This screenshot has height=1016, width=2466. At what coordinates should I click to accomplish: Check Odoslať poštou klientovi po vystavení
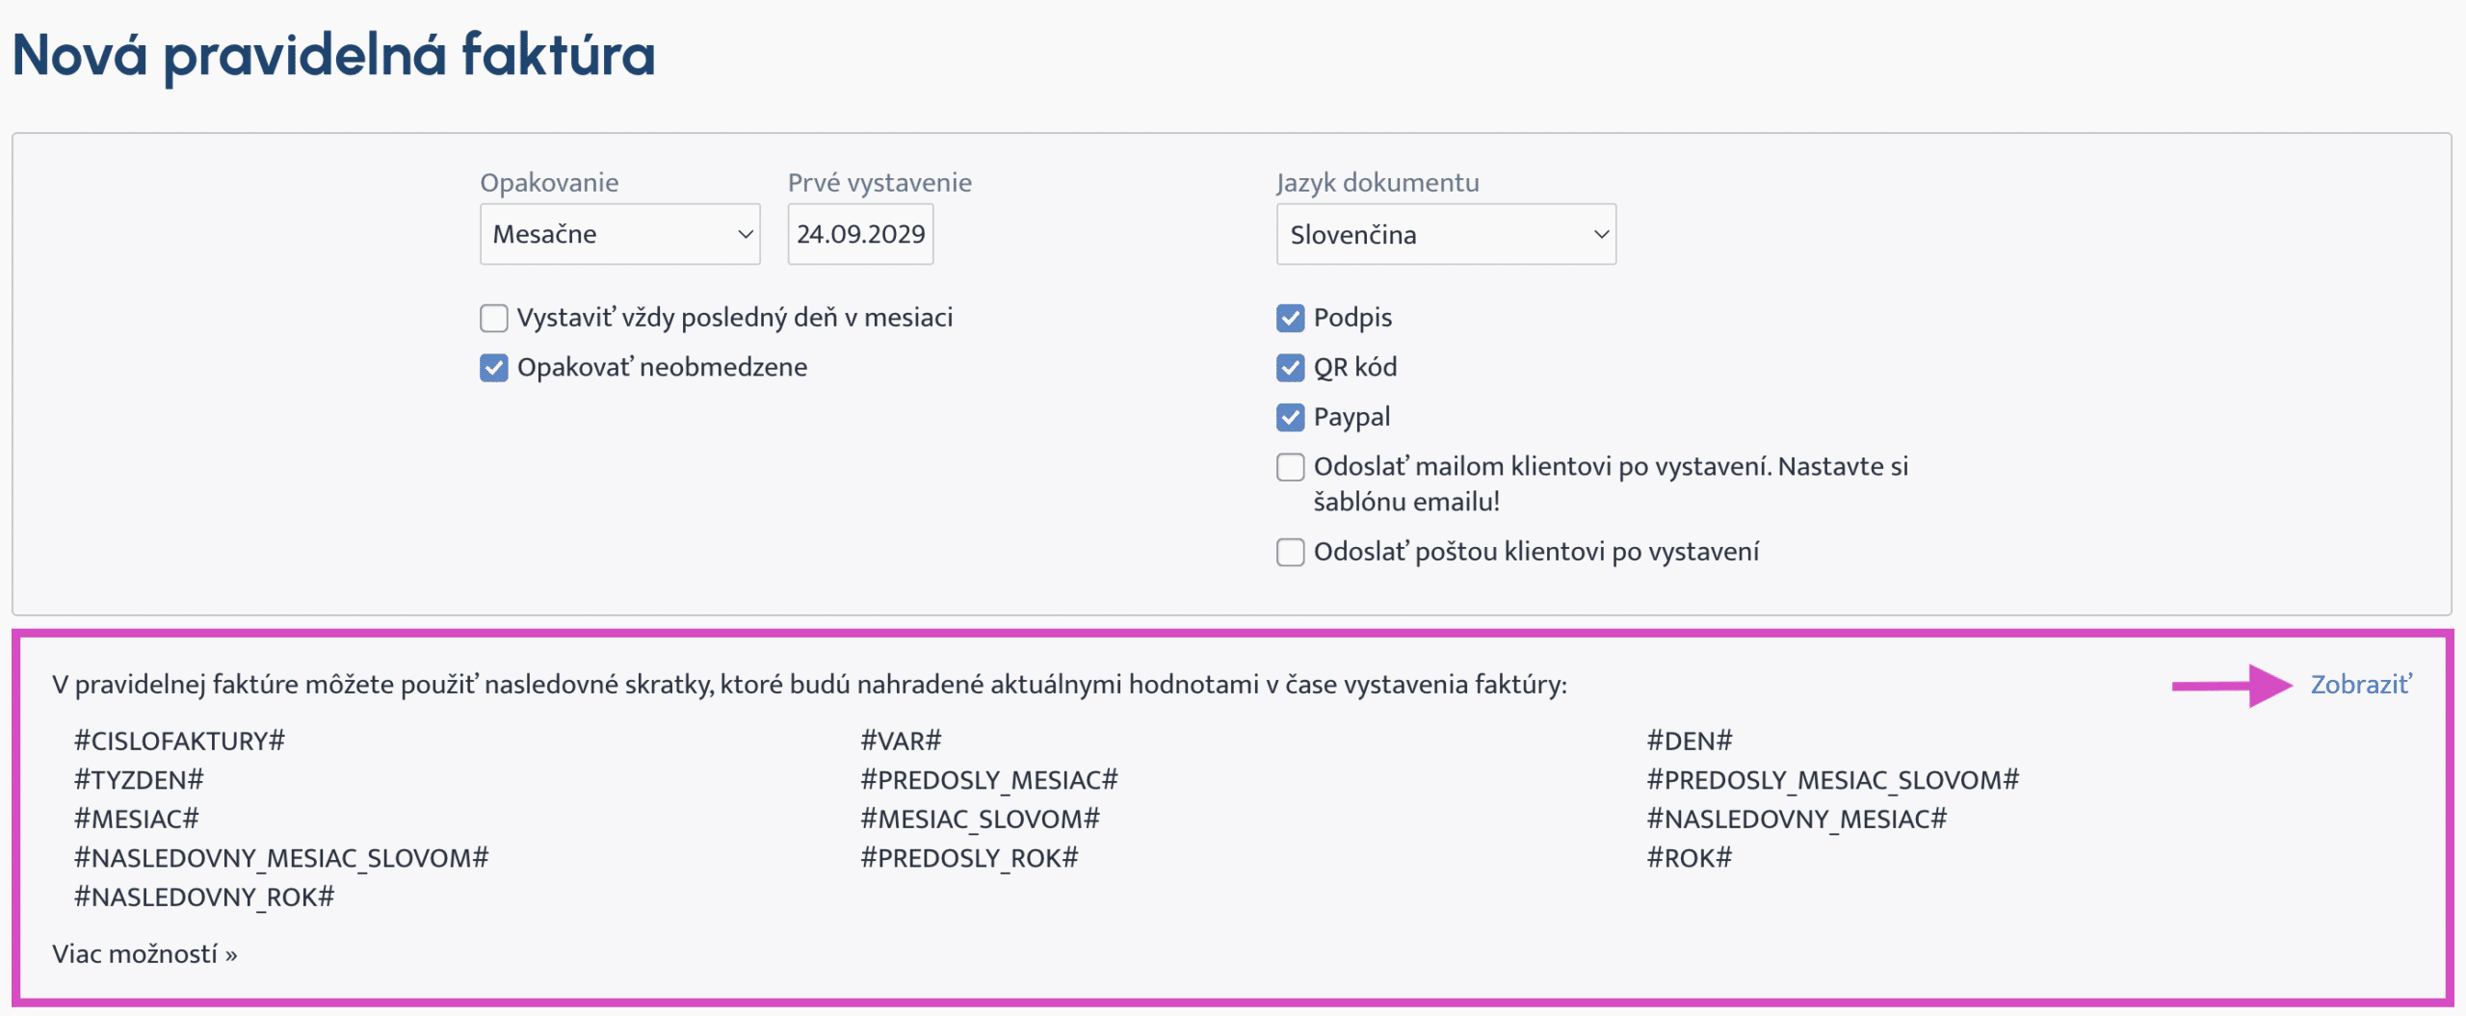[1290, 552]
